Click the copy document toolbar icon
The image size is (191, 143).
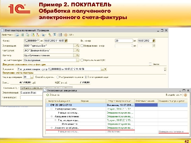28,35
